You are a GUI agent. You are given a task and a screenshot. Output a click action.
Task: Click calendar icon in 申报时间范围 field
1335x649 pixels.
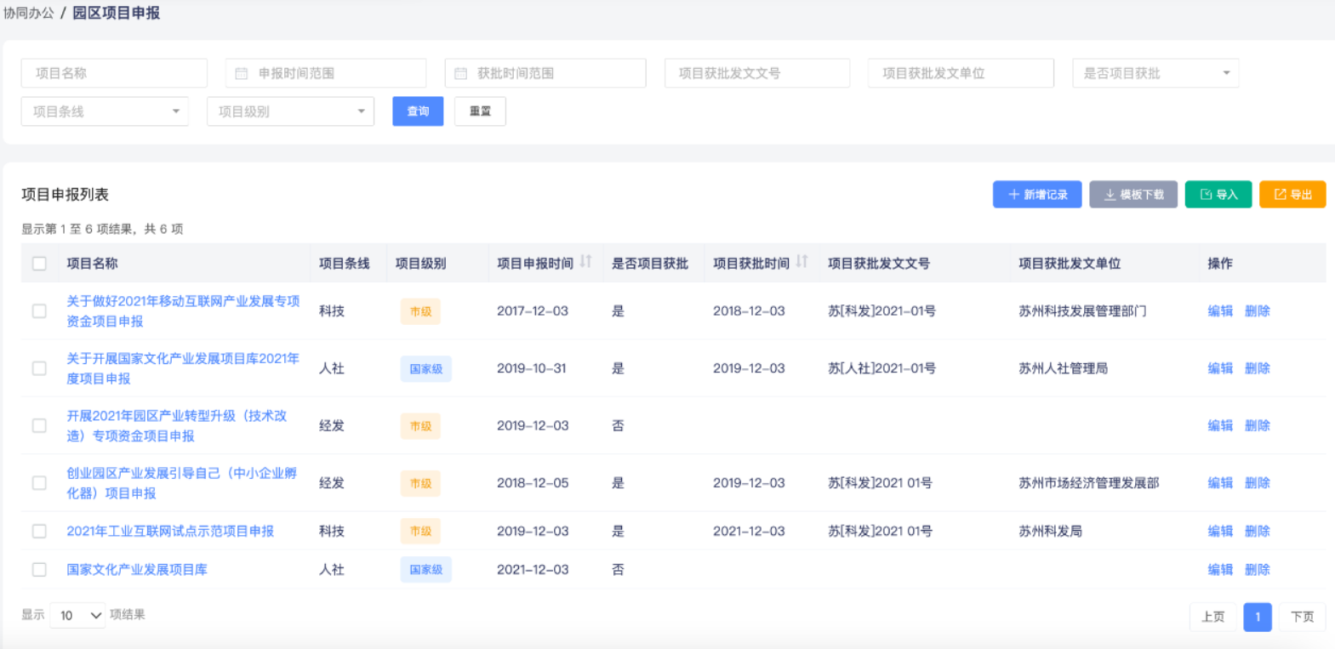(242, 74)
